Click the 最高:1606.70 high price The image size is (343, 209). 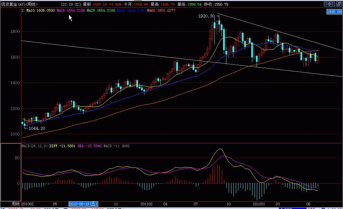[162, 4]
